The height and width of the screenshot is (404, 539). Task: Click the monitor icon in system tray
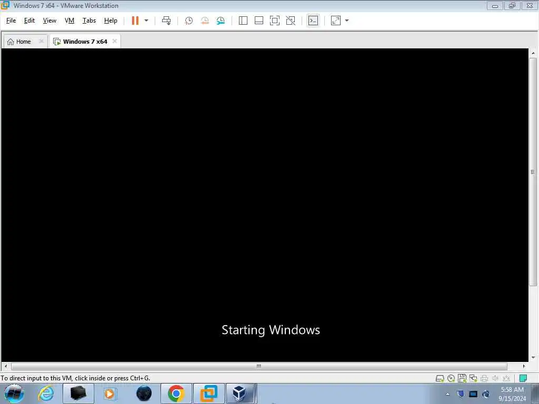473,394
